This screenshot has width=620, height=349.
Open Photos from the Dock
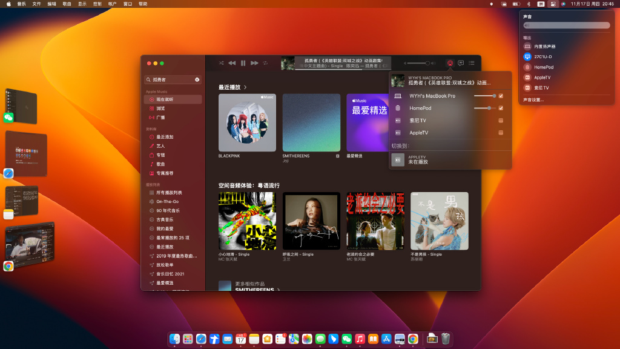tap(307, 339)
